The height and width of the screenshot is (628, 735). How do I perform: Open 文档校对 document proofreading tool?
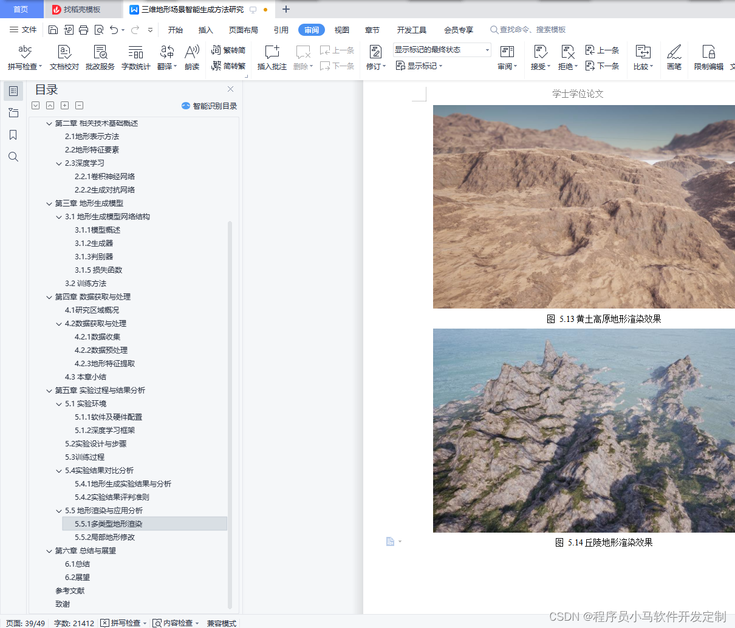tap(64, 58)
